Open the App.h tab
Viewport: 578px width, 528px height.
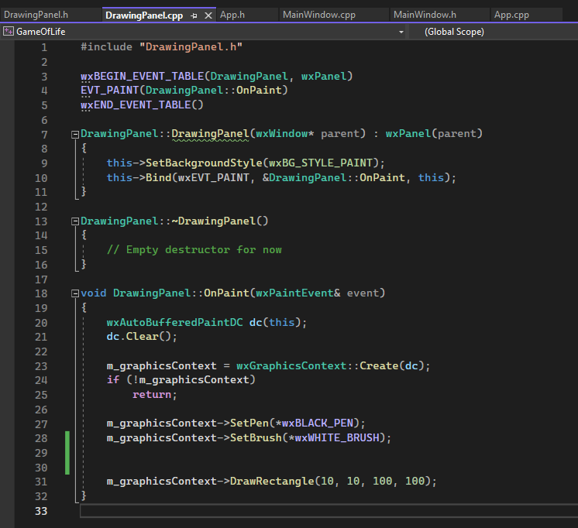point(232,15)
